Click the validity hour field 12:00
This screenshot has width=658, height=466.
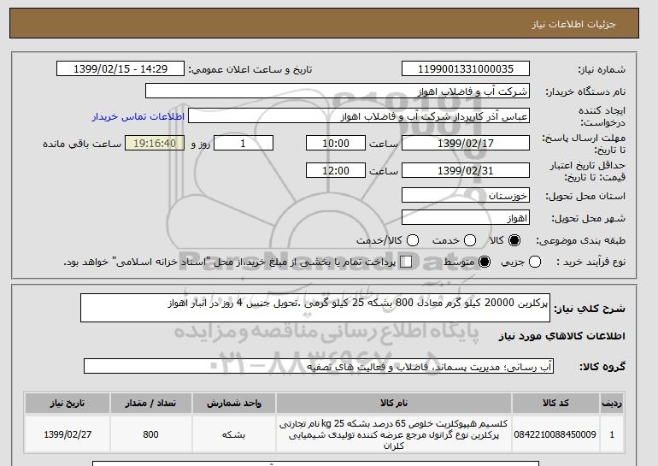coord(336,170)
